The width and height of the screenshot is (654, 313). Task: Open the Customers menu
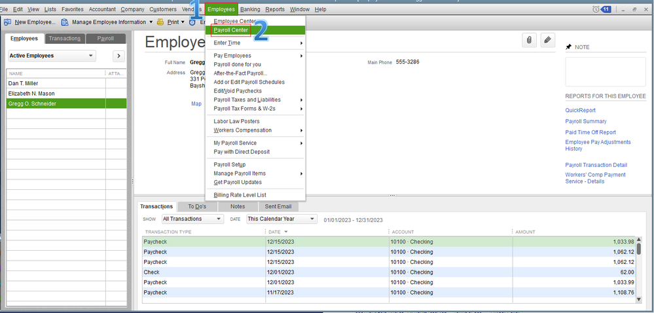(162, 9)
